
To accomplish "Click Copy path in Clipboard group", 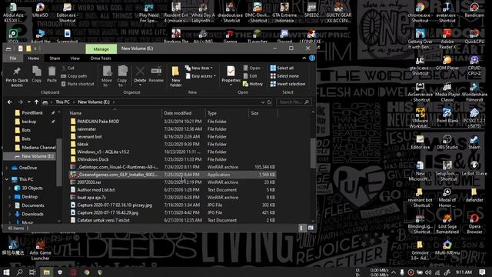I will click(74, 76).
